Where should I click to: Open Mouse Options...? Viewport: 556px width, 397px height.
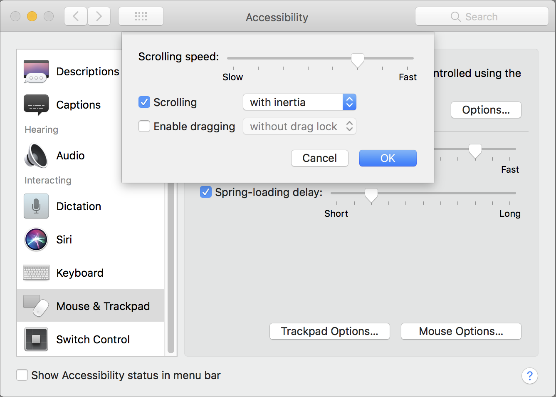[x=461, y=331]
